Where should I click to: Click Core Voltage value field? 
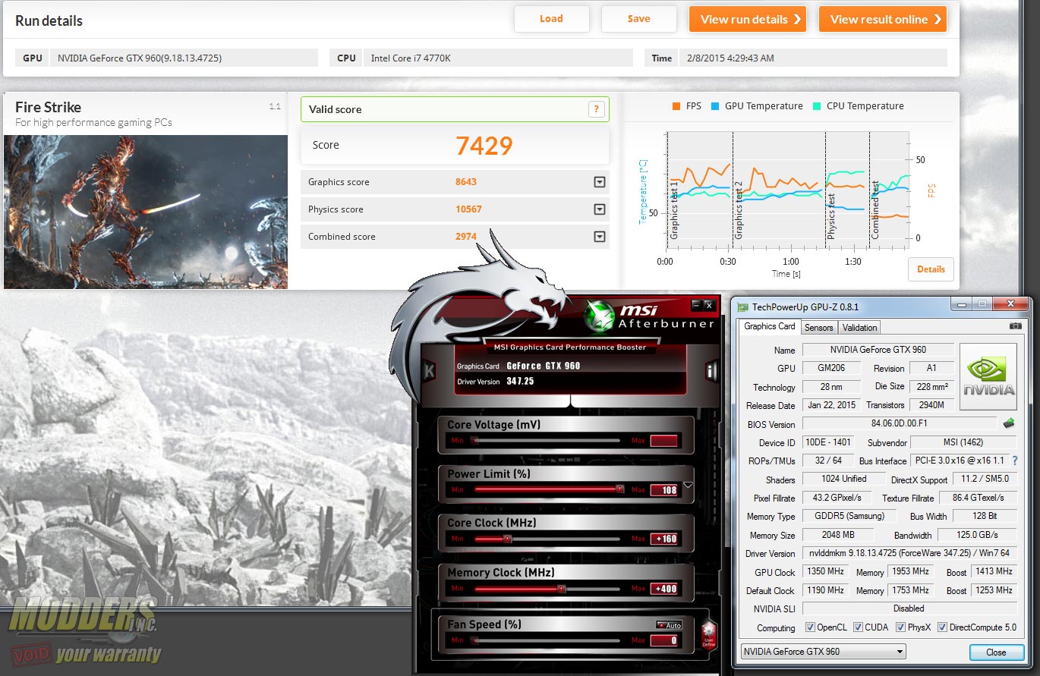click(664, 441)
